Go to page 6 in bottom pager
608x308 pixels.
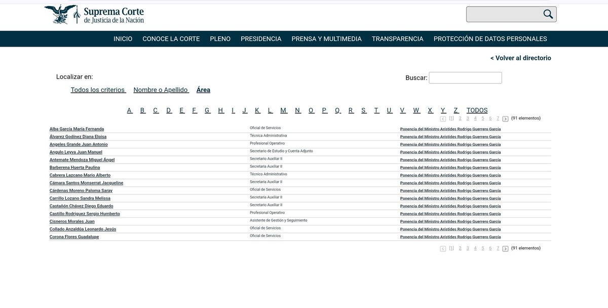[490, 249]
